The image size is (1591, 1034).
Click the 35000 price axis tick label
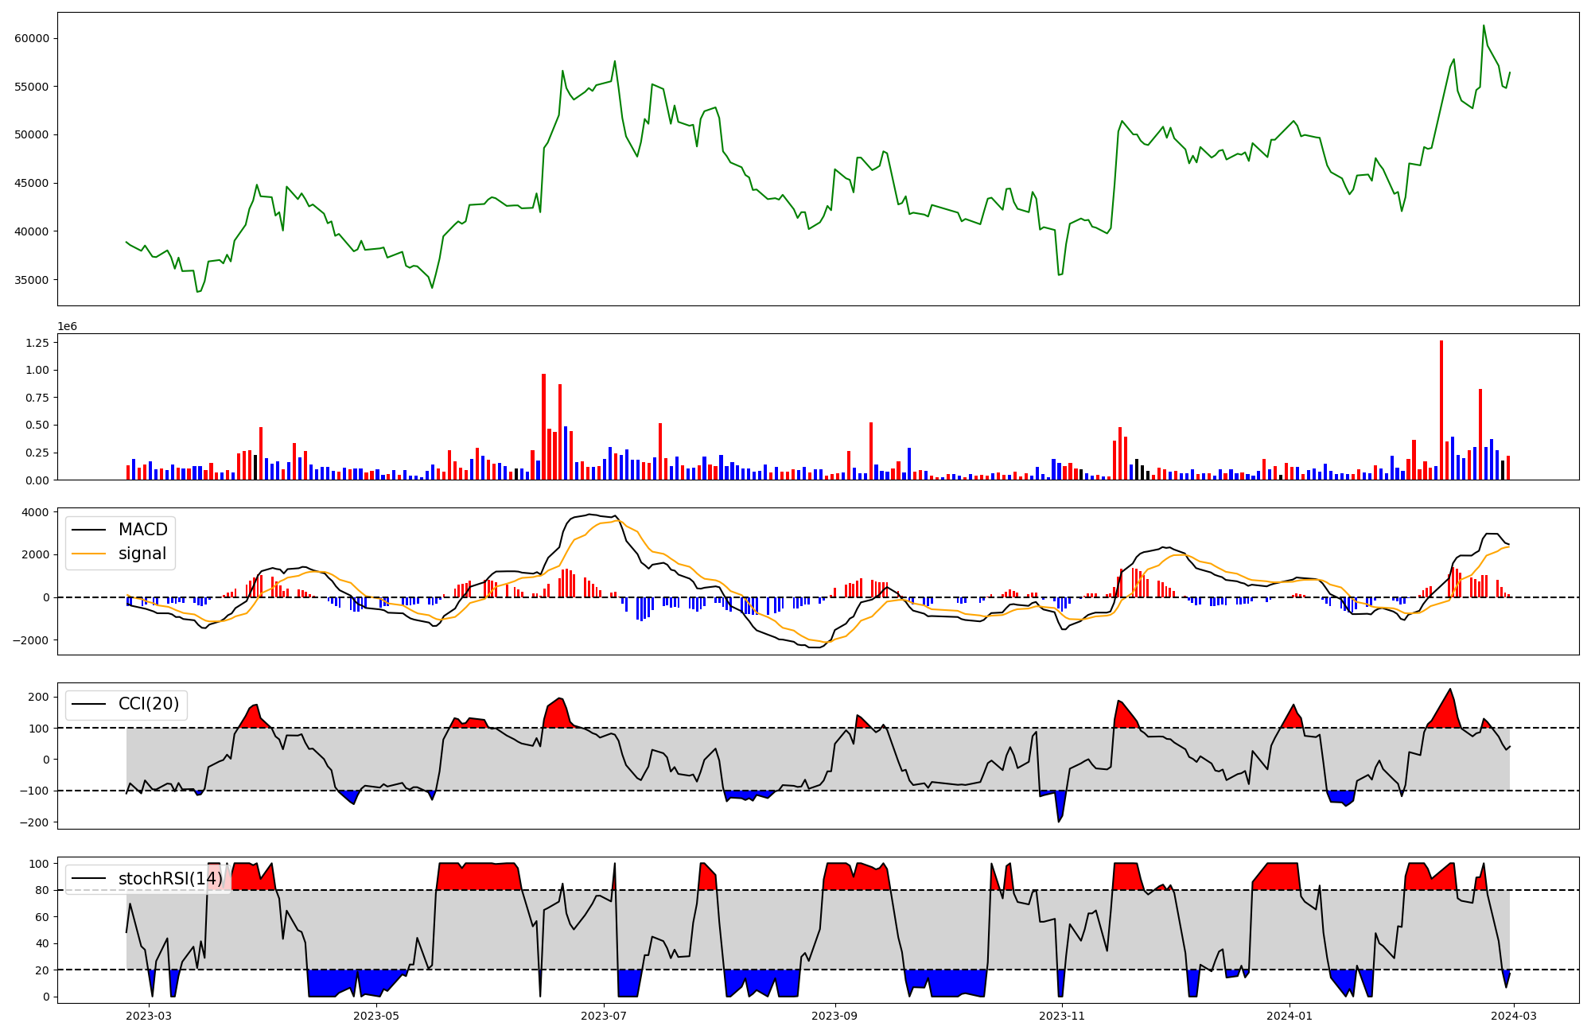click(32, 280)
